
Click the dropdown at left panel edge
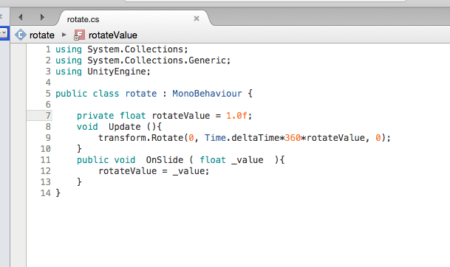pos(4,33)
